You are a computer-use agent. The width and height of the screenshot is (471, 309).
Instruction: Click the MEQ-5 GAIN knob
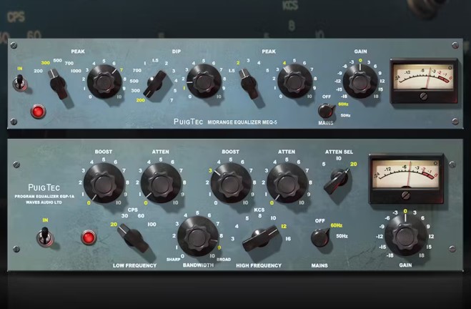(x=360, y=82)
